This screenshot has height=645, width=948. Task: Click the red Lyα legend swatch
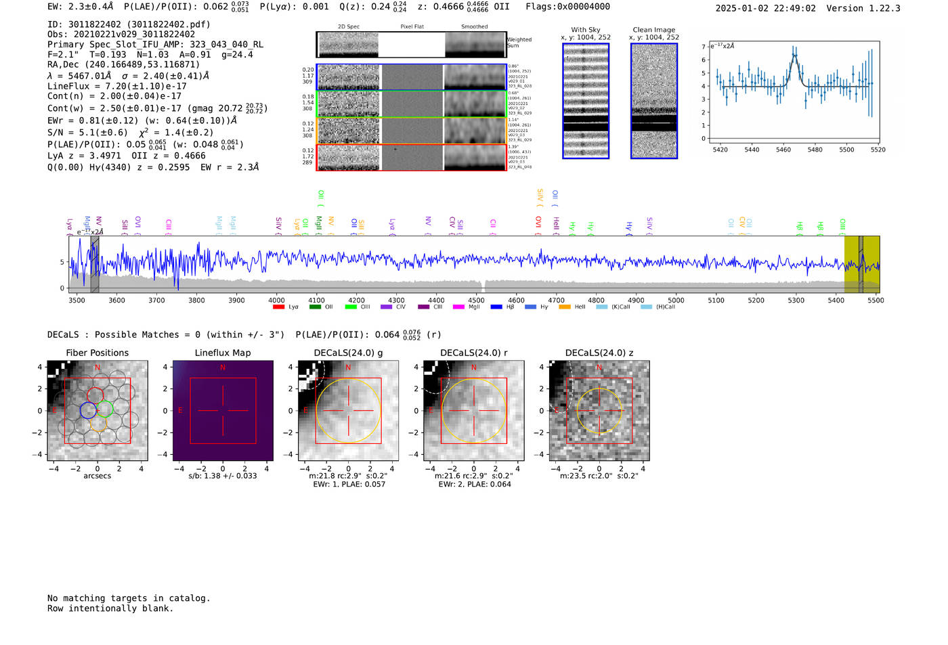278,307
